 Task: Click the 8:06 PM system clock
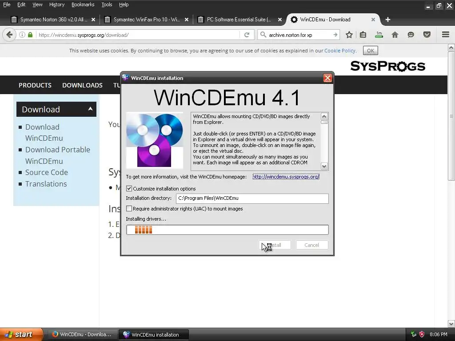point(439,334)
